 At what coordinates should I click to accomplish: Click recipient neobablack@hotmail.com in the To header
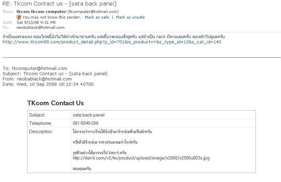(40, 27)
